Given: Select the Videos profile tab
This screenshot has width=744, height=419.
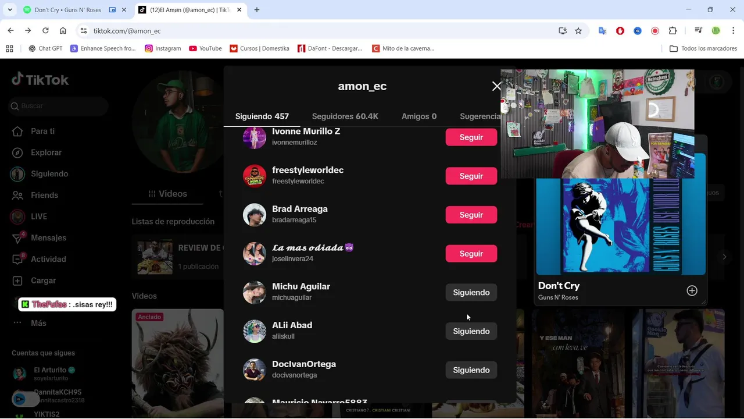Looking at the screenshot, I should [x=167, y=194].
